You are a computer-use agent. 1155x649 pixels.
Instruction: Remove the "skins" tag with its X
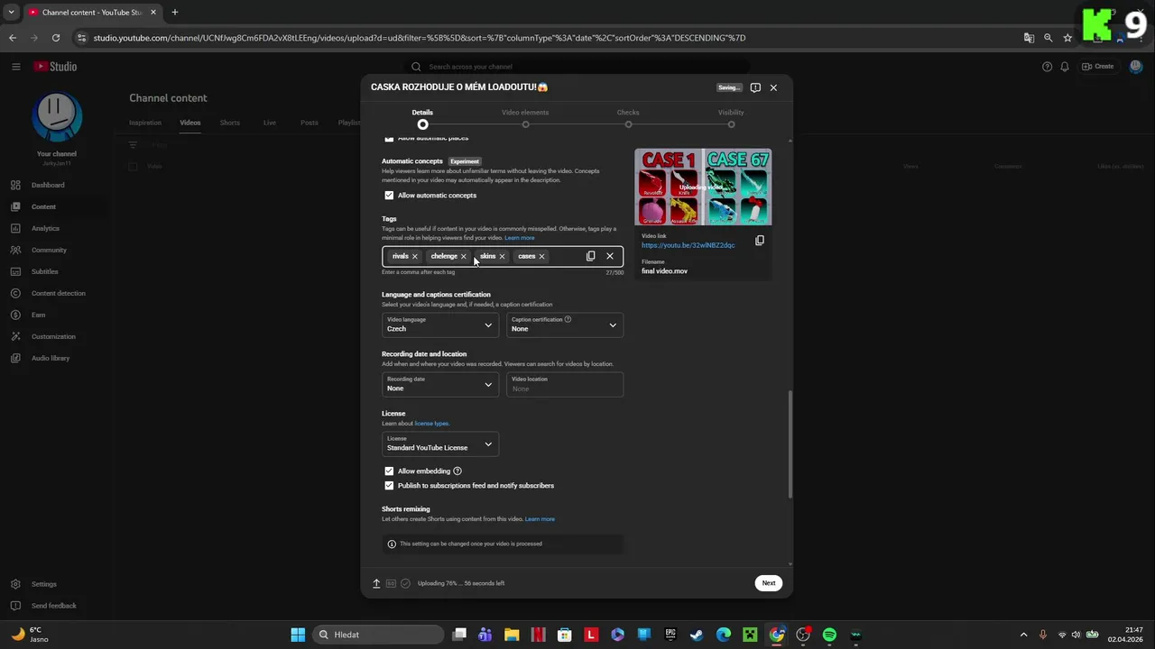pyautogui.click(x=503, y=256)
